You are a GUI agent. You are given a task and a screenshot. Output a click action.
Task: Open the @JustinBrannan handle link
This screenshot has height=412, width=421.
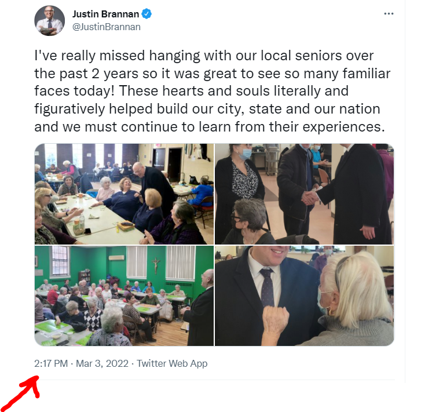[x=107, y=27]
